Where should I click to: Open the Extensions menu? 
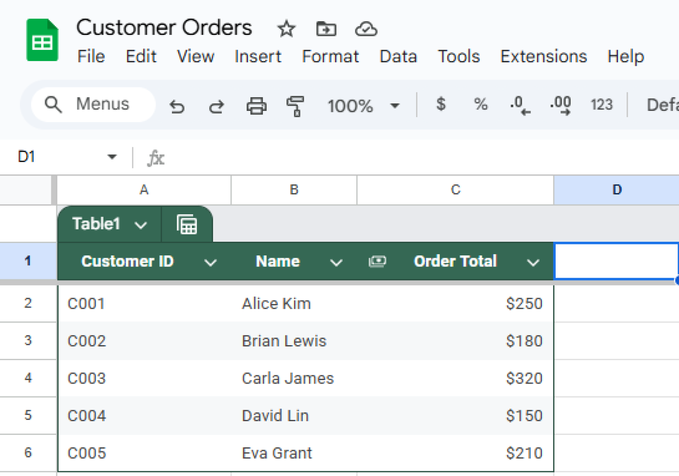[x=543, y=57]
